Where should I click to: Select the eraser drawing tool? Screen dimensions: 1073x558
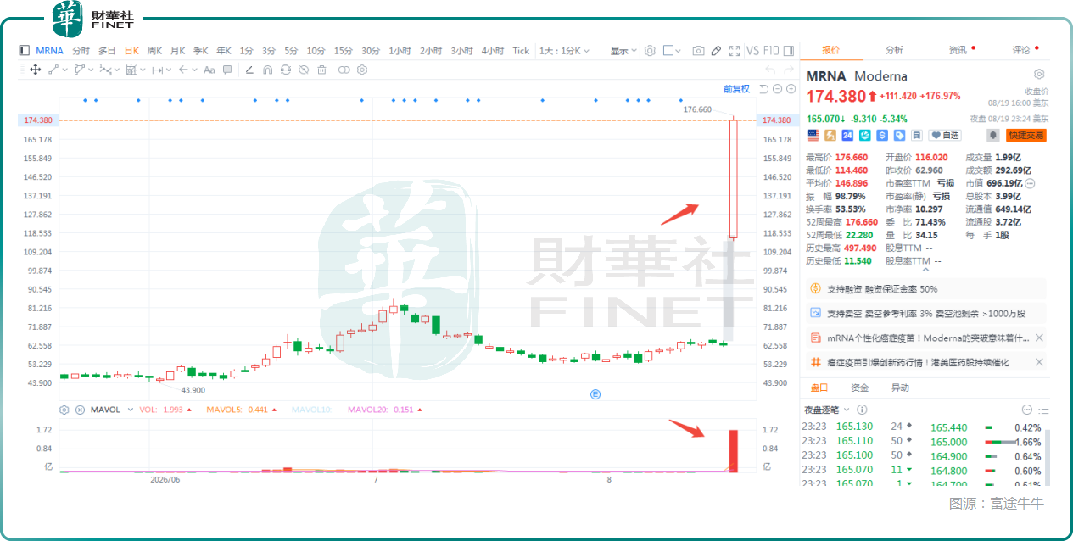point(249,70)
